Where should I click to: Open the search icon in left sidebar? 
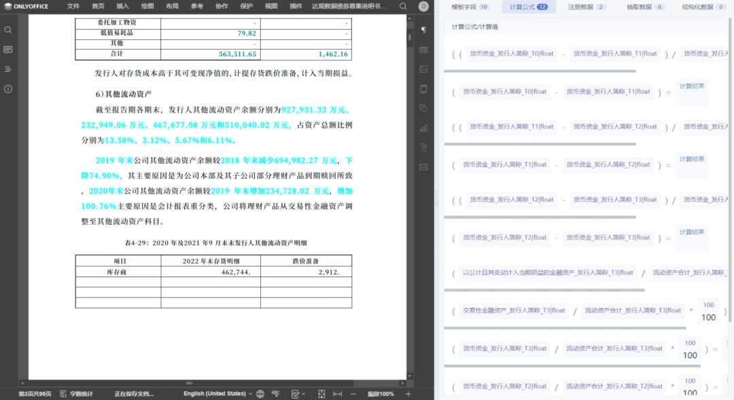tap(8, 30)
